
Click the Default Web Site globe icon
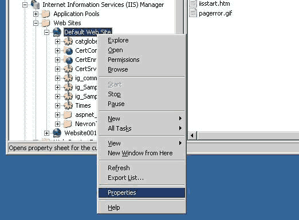(57, 32)
